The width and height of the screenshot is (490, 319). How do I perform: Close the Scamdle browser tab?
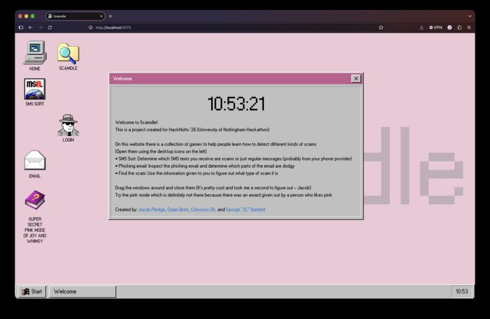[102, 16]
